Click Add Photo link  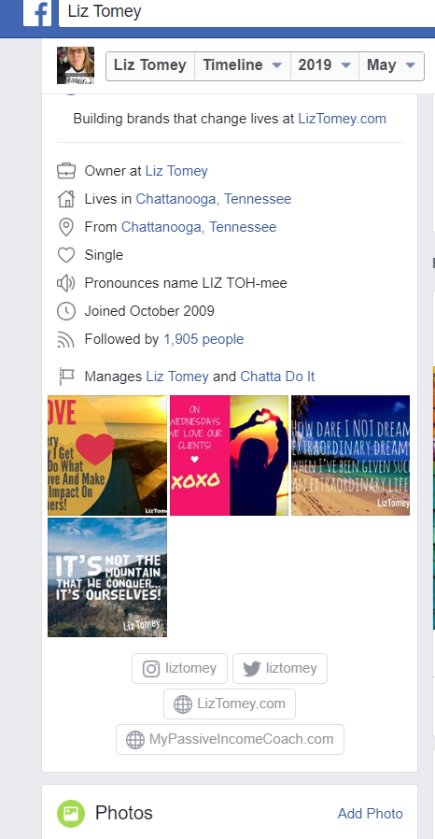click(371, 814)
